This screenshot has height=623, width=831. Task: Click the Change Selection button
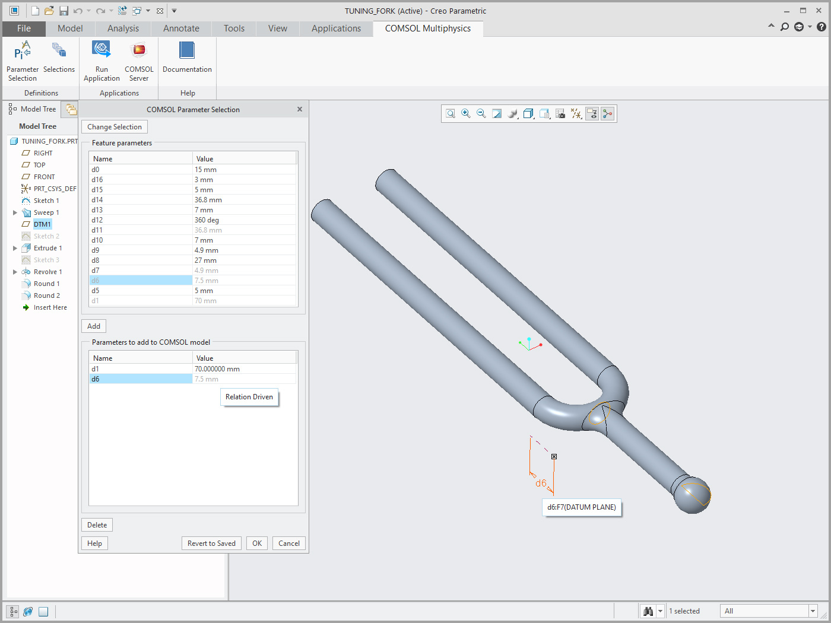[x=114, y=126]
